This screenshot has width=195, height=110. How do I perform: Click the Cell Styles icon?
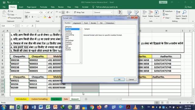tap(136, 13)
